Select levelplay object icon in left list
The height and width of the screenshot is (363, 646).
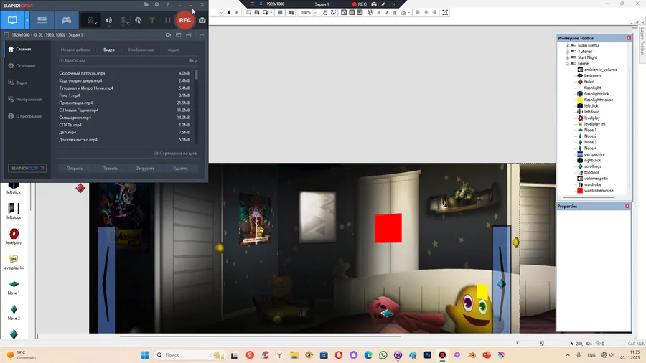14,234
